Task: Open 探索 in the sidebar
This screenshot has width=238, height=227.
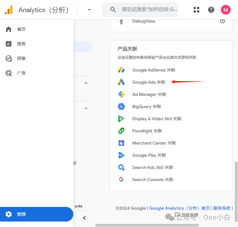Action: point(36,58)
